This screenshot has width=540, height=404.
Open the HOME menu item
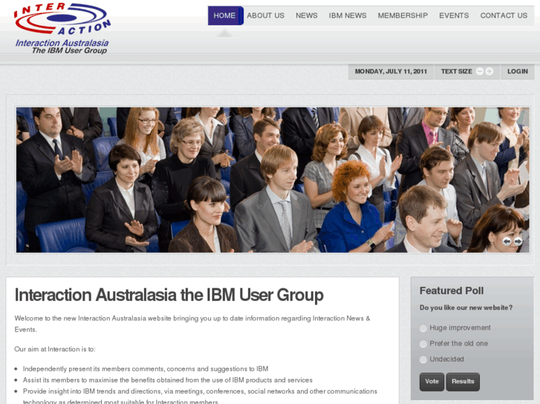225,16
